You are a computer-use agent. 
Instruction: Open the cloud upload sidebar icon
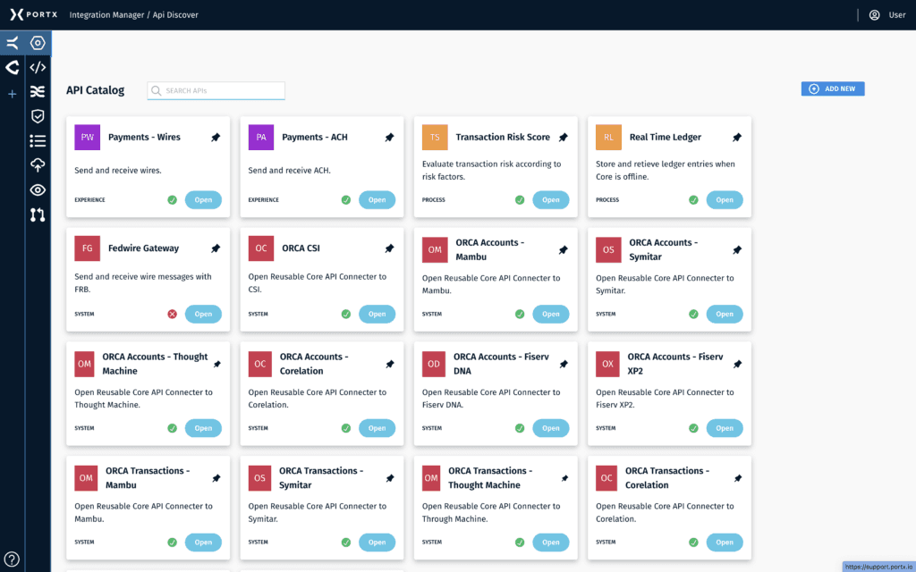pos(38,165)
